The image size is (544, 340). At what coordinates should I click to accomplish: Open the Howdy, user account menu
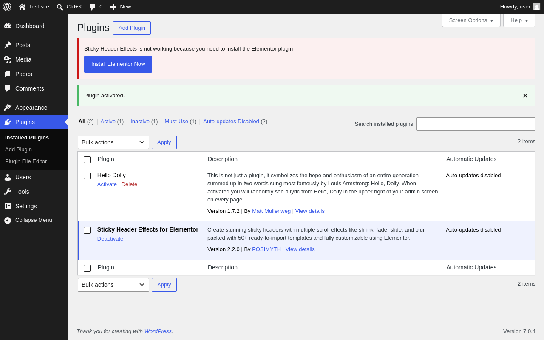(x=520, y=7)
